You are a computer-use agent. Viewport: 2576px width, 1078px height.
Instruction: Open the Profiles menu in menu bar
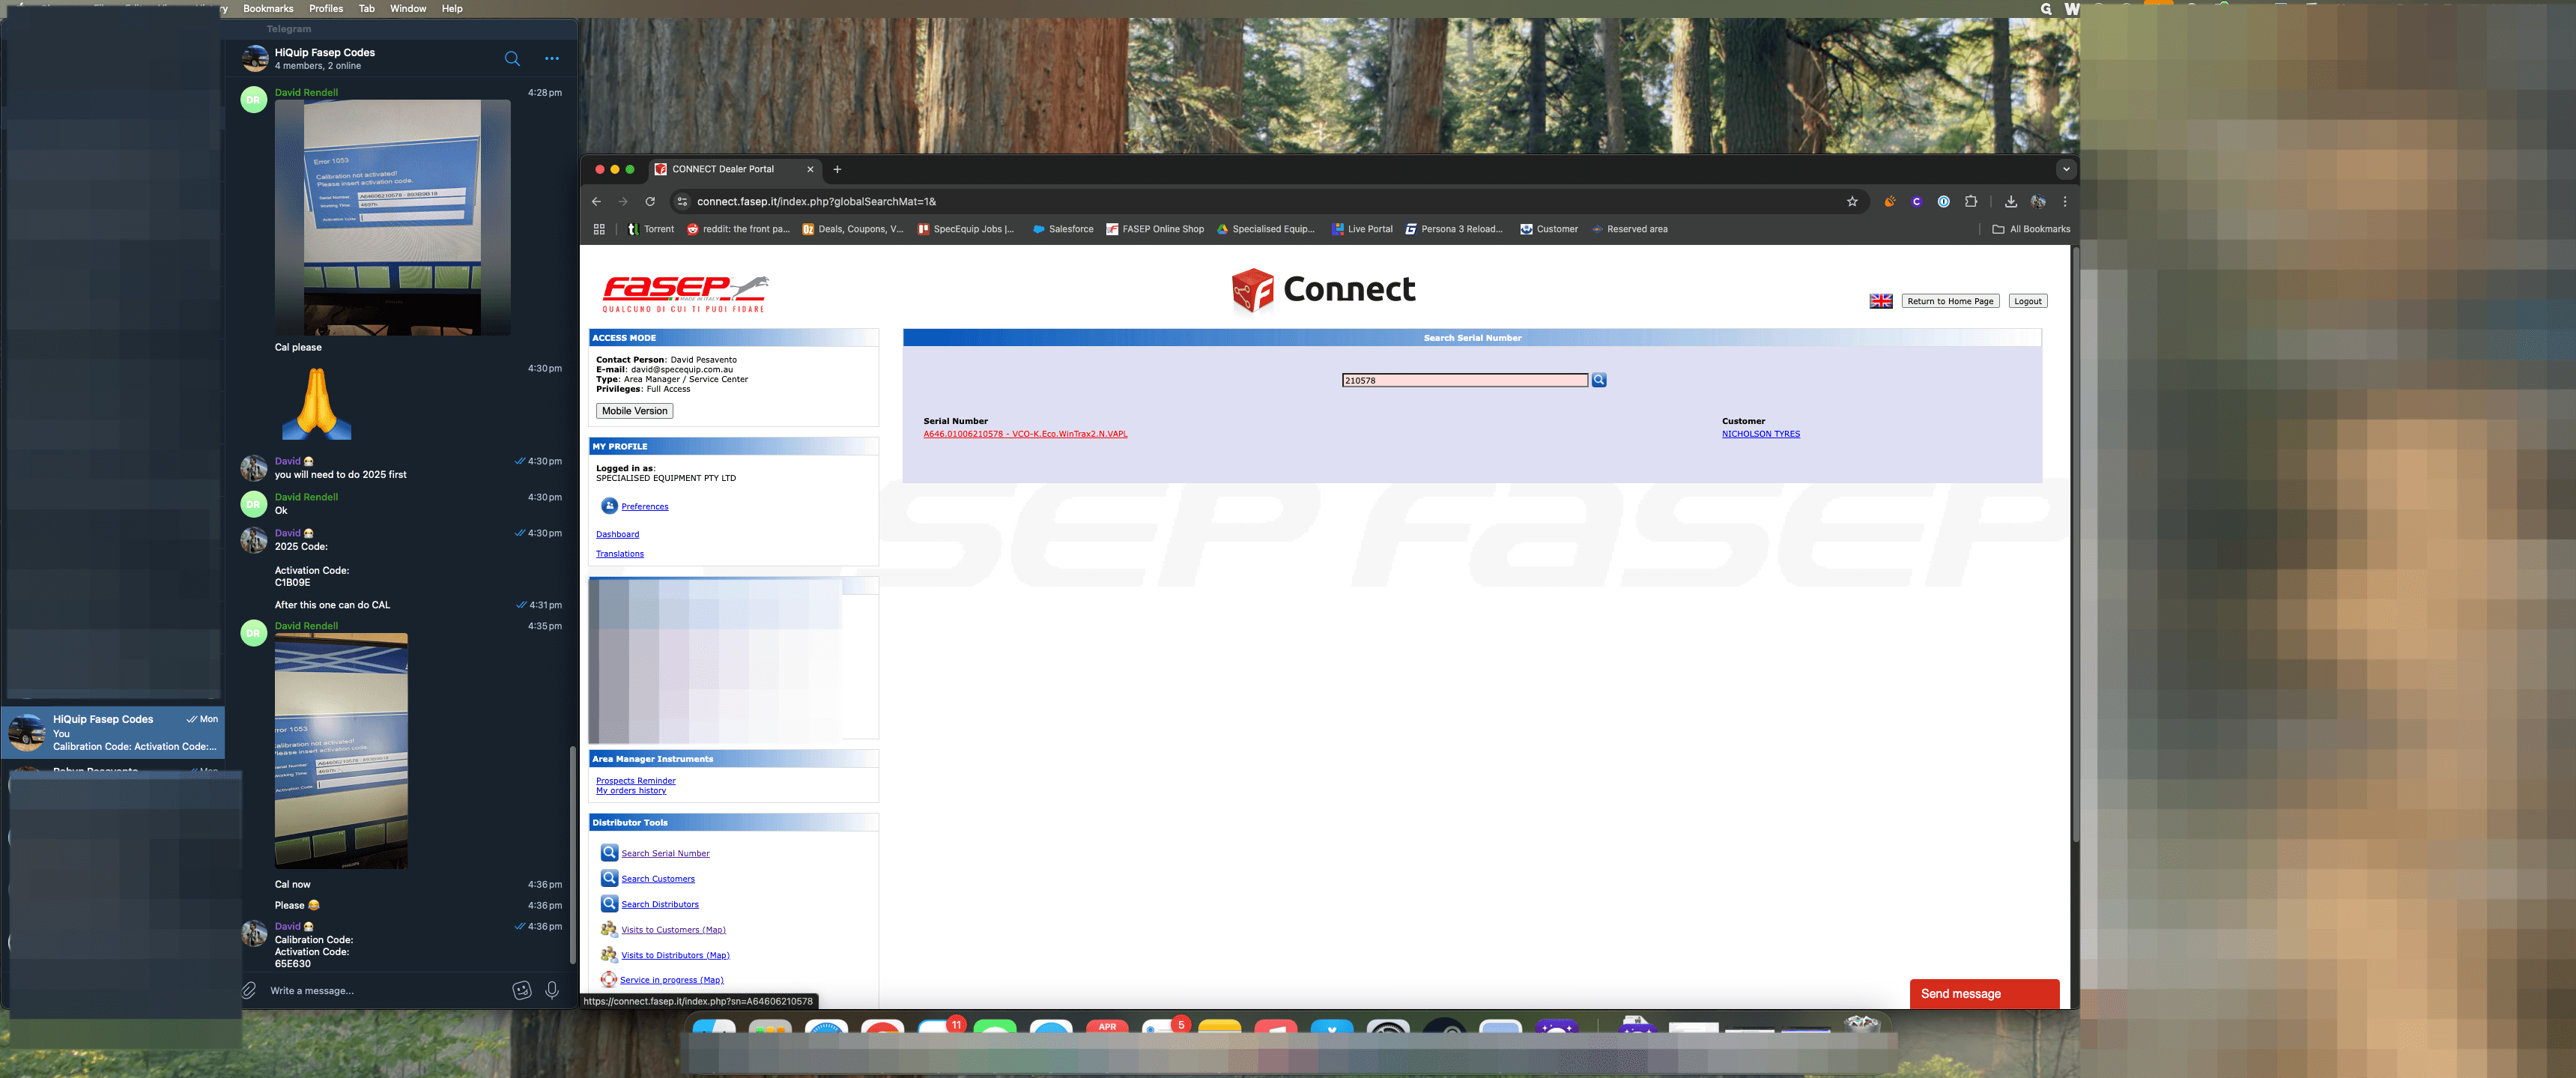click(326, 8)
